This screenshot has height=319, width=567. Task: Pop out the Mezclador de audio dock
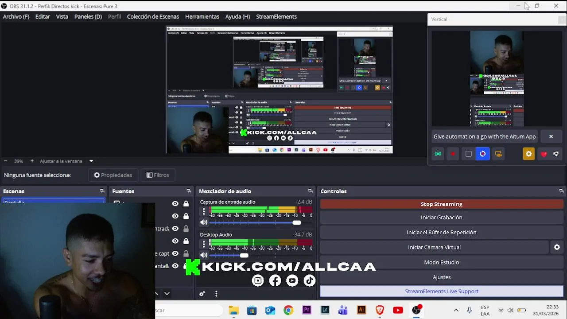[x=310, y=191]
